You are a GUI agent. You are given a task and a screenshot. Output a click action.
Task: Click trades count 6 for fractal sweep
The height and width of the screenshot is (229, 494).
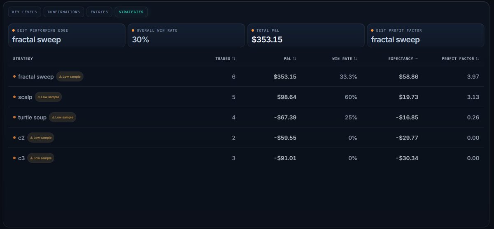233,76
